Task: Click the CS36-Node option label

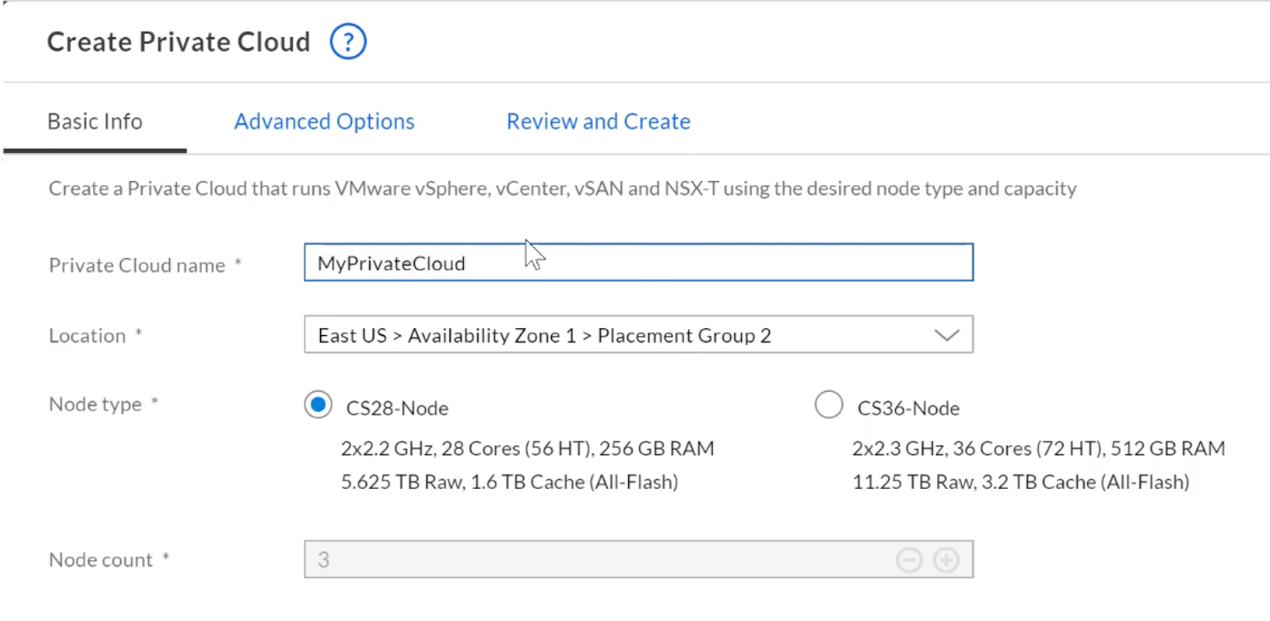Action: pyautogui.click(x=908, y=409)
